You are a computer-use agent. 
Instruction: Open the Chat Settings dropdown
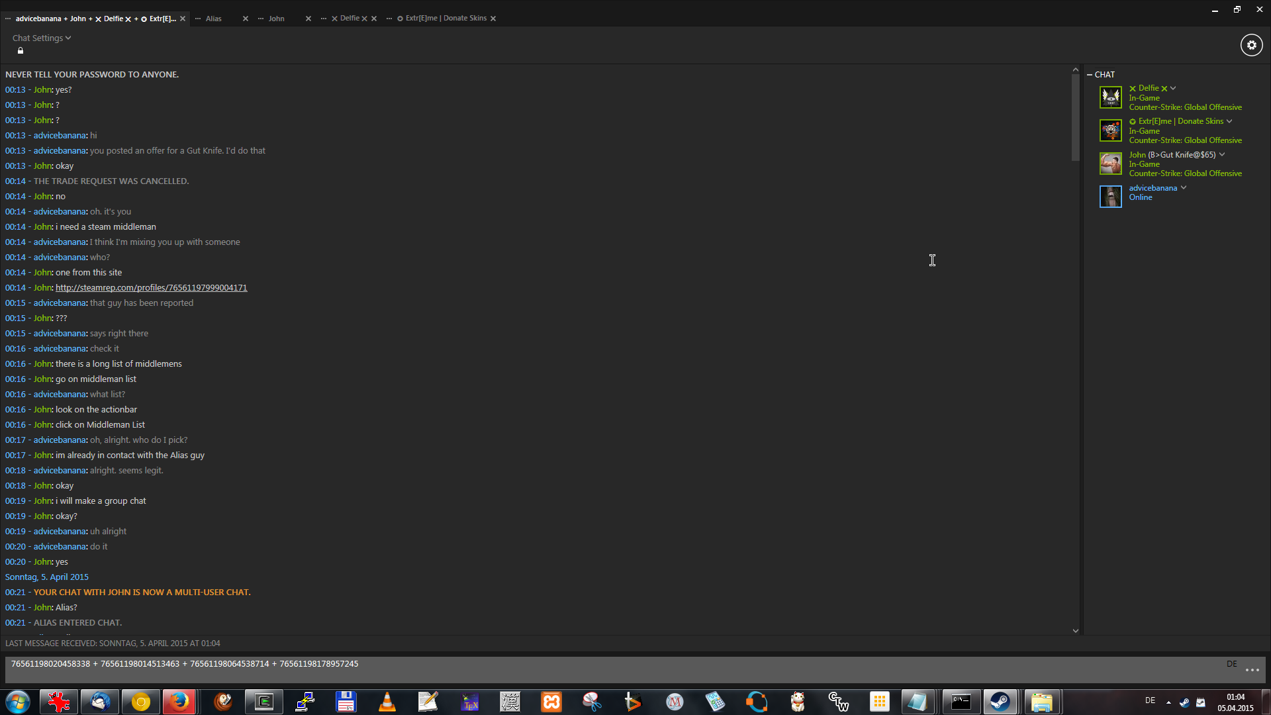[x=41, y=38]
